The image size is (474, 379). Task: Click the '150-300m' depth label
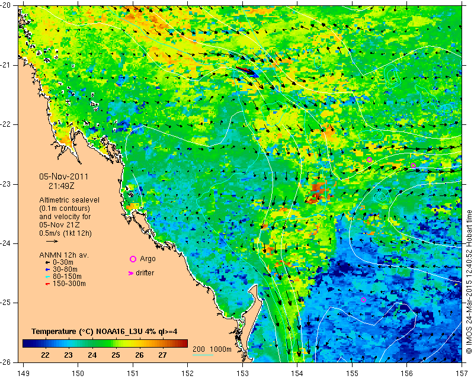(x=69, y=284)
